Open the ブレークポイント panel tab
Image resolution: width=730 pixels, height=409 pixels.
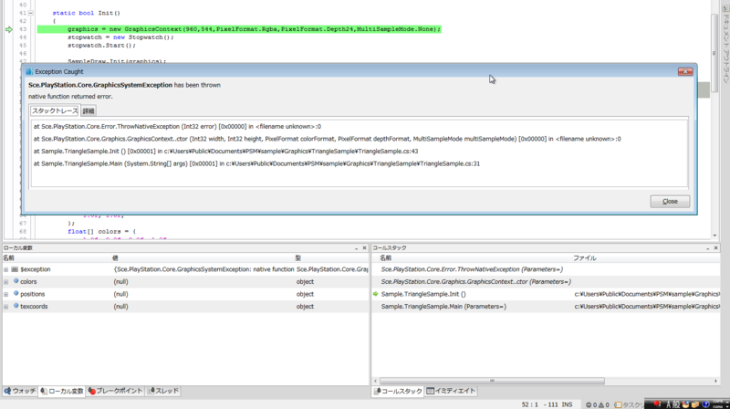(116, 391)
